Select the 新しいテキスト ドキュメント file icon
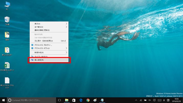Image resolution: width=183 pixels, height=103 pixels. point(7,80)
